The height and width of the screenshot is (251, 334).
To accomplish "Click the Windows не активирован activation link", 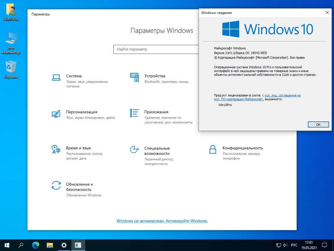I will pos(162,221).
